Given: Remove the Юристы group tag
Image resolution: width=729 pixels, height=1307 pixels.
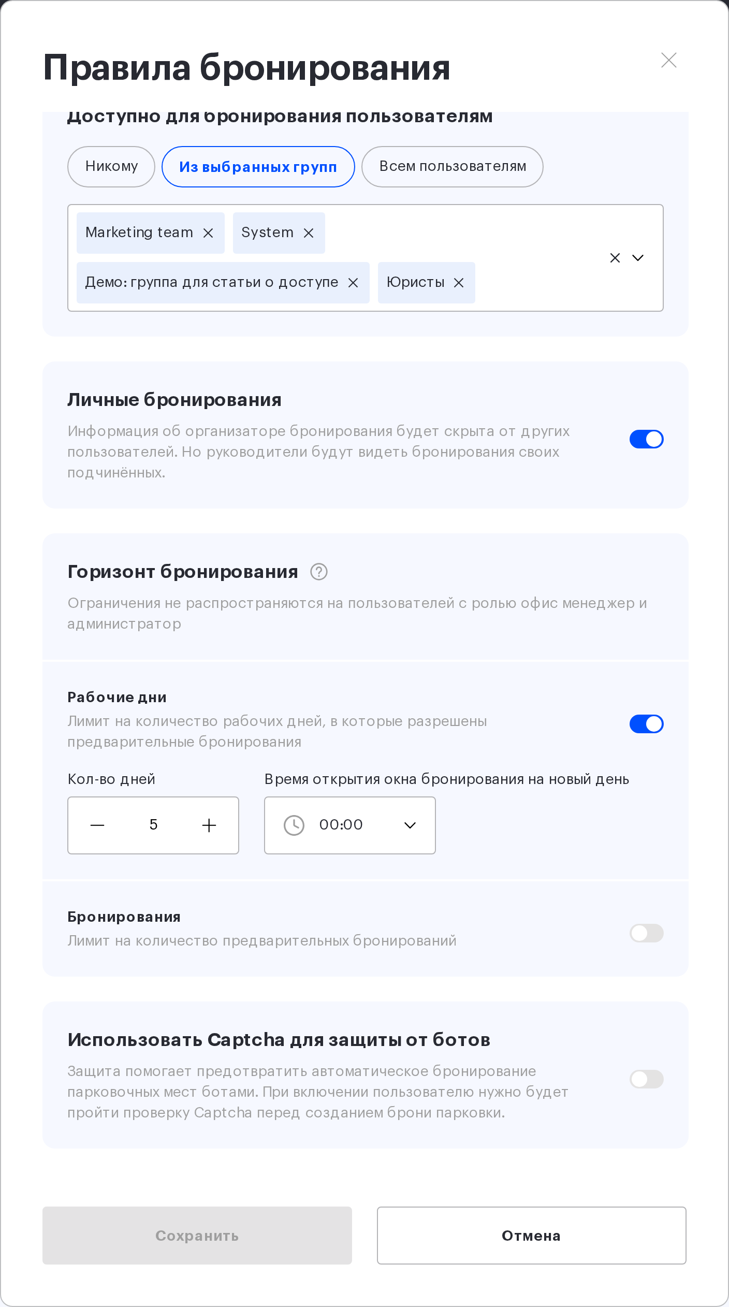Looking at the screenshot, I should 459,283.
